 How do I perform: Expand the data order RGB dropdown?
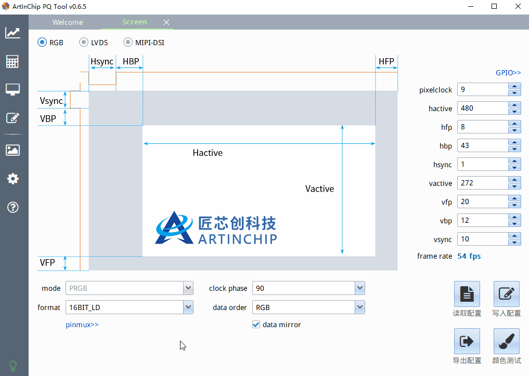click(359, 307)
